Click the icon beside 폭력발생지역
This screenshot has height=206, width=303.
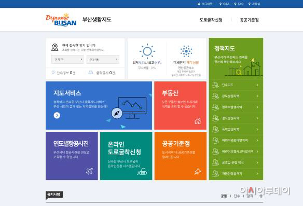(215, 129)
